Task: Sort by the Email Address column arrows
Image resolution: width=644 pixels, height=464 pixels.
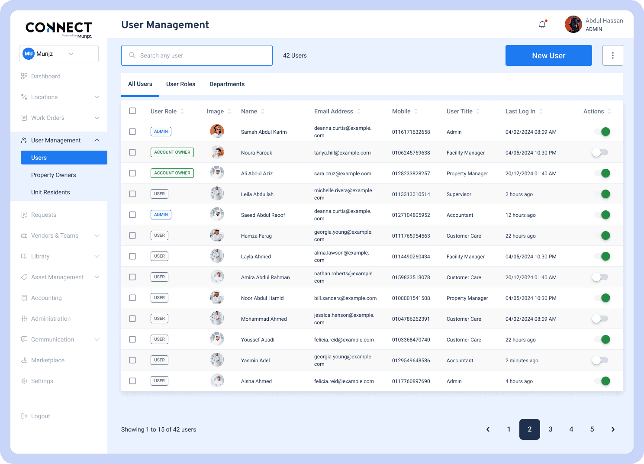Action: click(359, 111)
